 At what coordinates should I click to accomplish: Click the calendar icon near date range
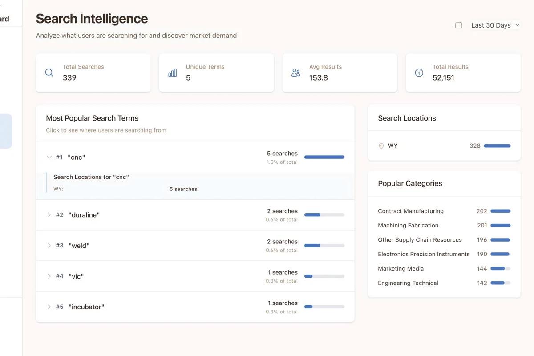click(x=459, y=25)
